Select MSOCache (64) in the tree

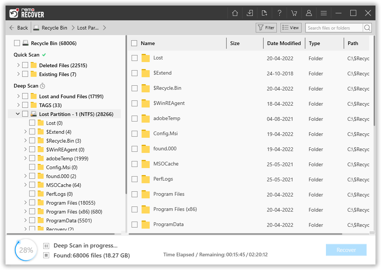coord(64,185)
